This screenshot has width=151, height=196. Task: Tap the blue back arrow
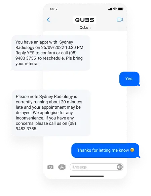pos(48,20)
